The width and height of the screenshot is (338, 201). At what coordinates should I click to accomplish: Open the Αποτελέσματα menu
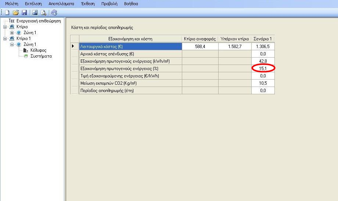(61, 4)
